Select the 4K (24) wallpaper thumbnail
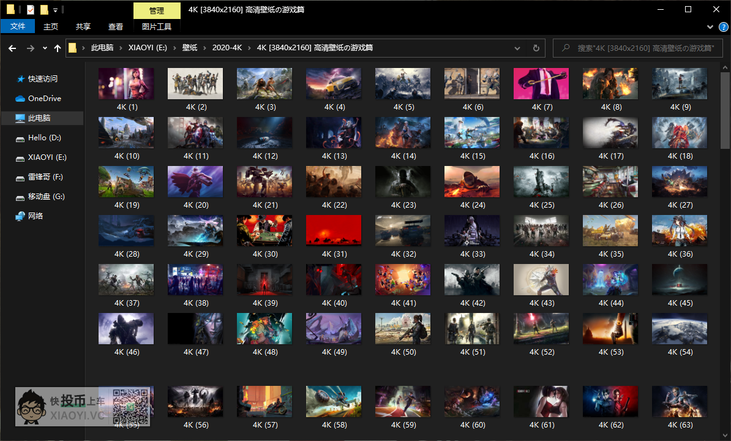 pyautogui.click(x=472, y=182)
